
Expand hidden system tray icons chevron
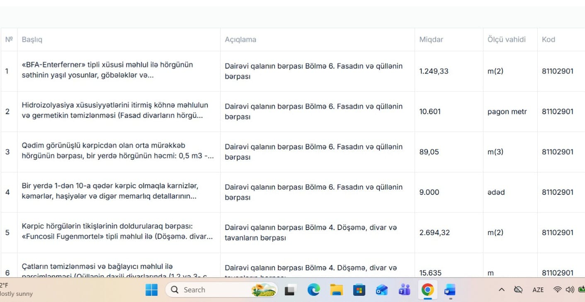501,290
